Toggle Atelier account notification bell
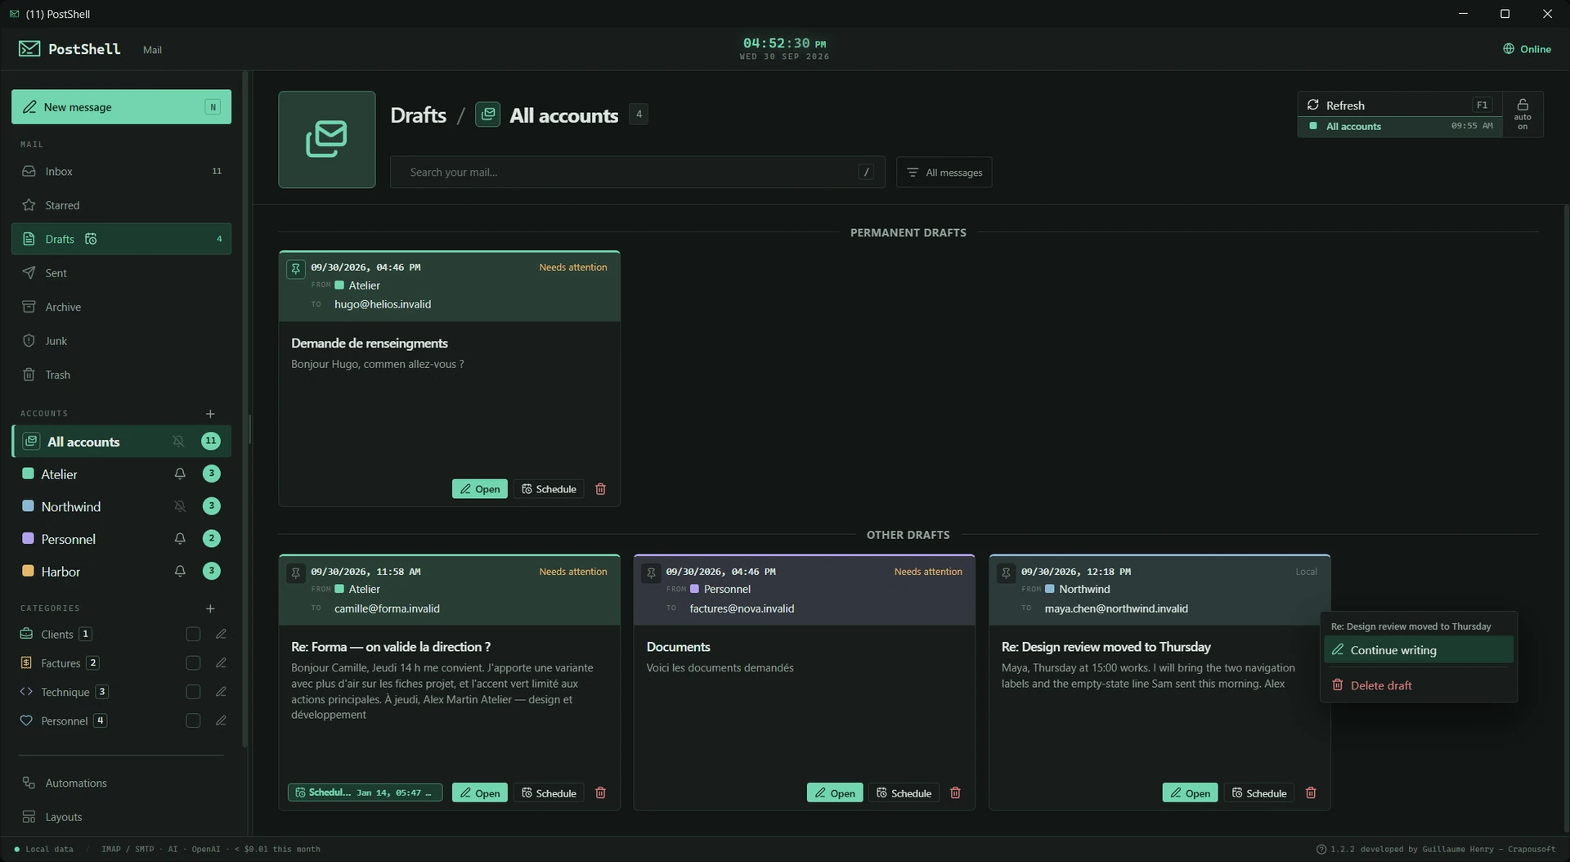The image size is (1570, 862). point(180,474)
